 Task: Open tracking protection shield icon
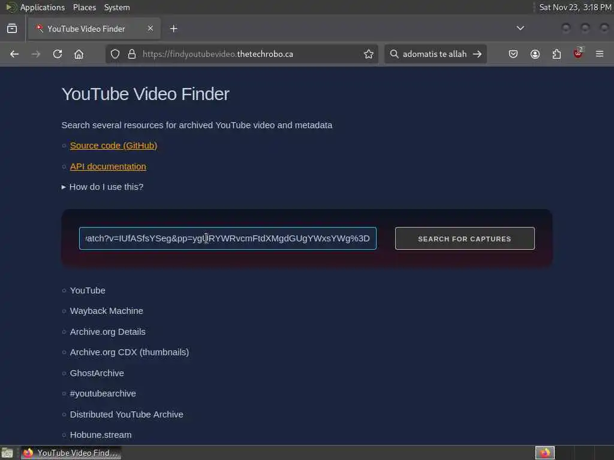(x=115, y=54)
